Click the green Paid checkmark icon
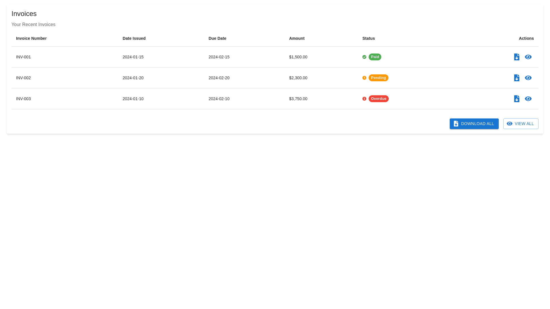Screen dimensions: 550x309 coord(364,57)
